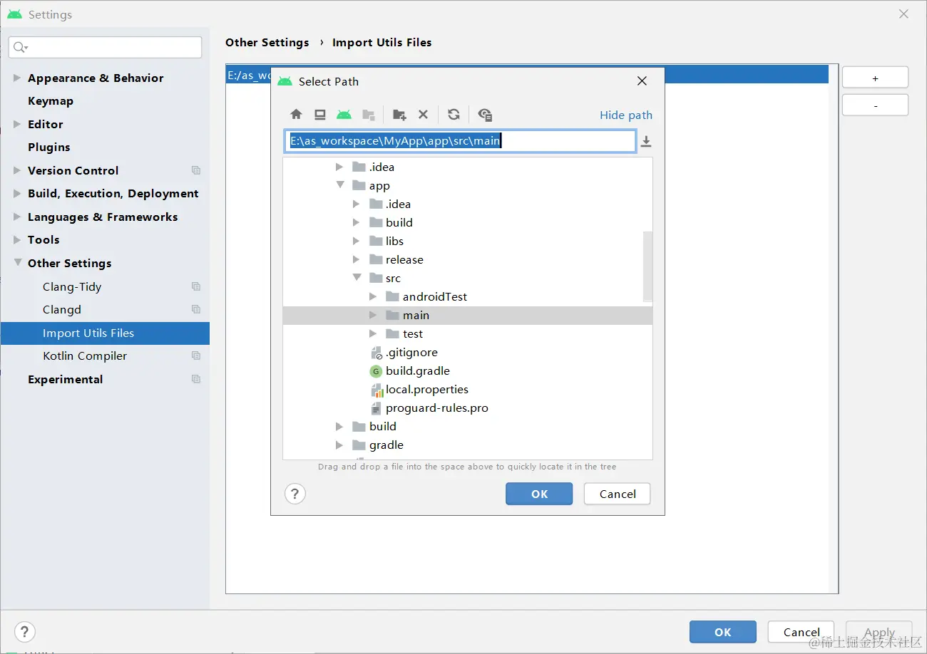Click the module directory folder icon
Viewport: 927px width, 654px height.
(x=369, y=115)
